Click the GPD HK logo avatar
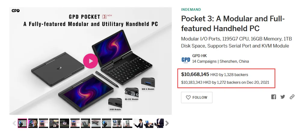The image size is (308, 134). click(x=186, y=59)
